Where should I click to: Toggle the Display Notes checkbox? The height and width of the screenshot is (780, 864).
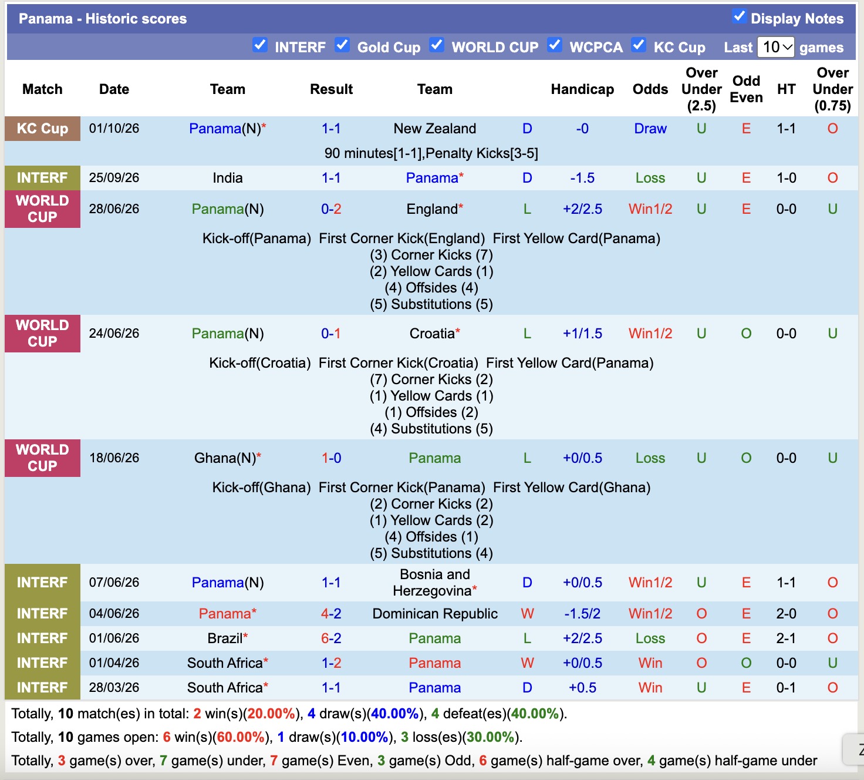[x=739, y=16]
